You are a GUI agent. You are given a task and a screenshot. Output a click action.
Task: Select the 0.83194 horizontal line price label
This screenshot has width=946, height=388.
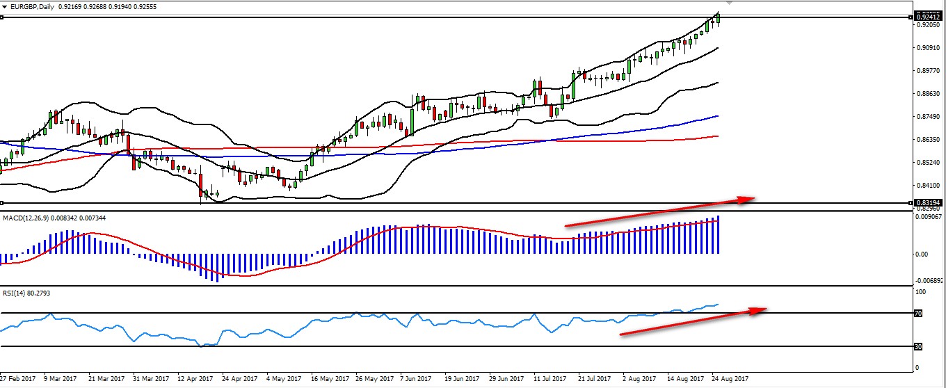point(927,203)
